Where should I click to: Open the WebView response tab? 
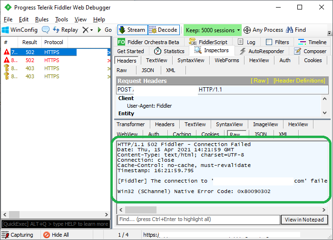pos(127,134)
